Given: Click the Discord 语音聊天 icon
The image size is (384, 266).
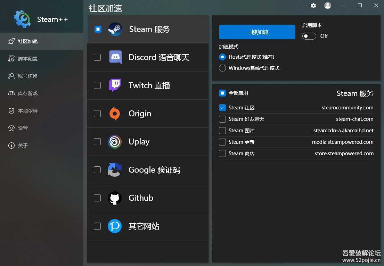Looking at the screenshot, I should 115,57.
